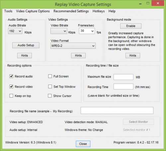This screenshot has width=166, height=151.
Task: Maximize the settings window
Action: tap(148, 3)
